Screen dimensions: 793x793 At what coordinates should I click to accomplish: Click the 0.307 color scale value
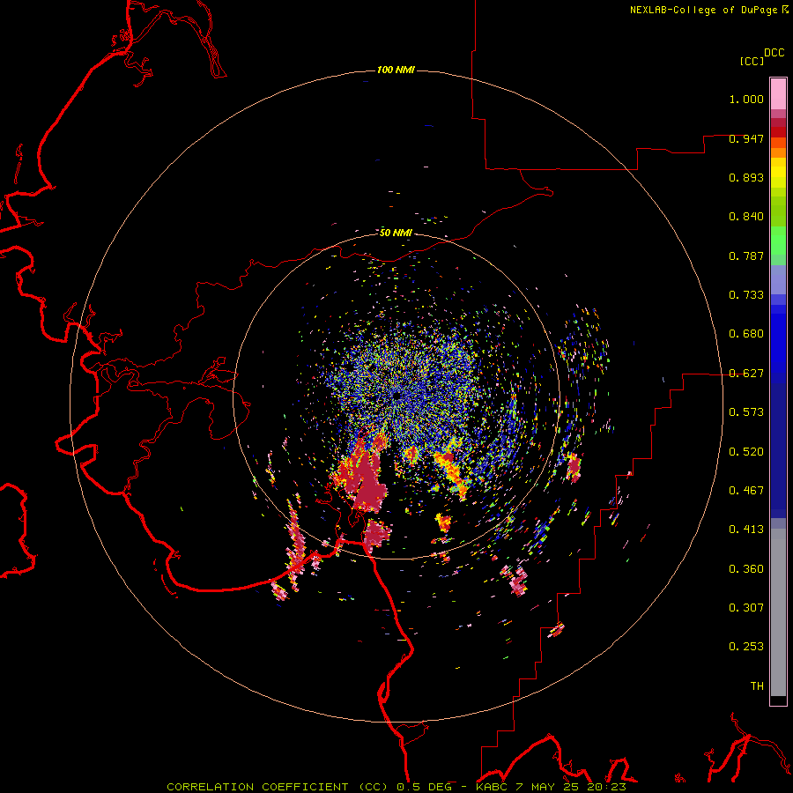(746, 608)
